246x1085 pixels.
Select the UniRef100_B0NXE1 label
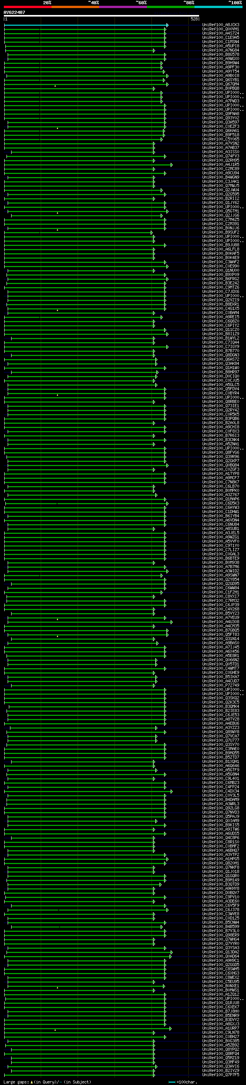pyautogui.click(x=221, y=986)
